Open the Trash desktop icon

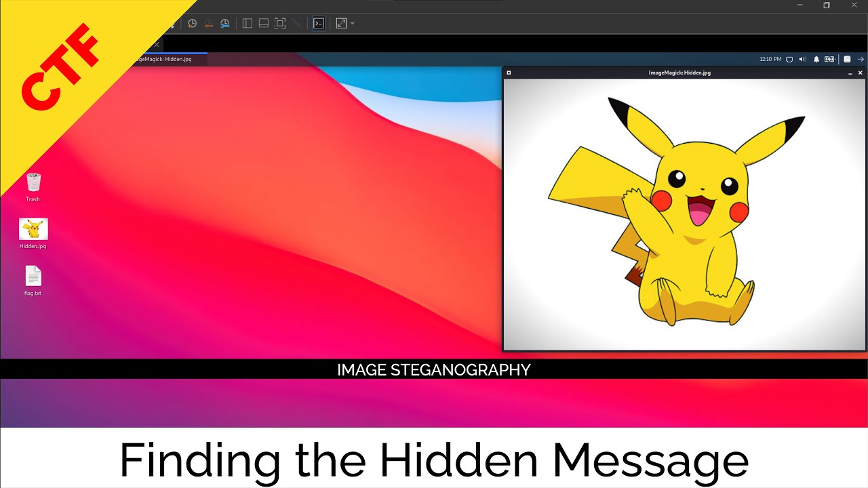click(33, 187)
